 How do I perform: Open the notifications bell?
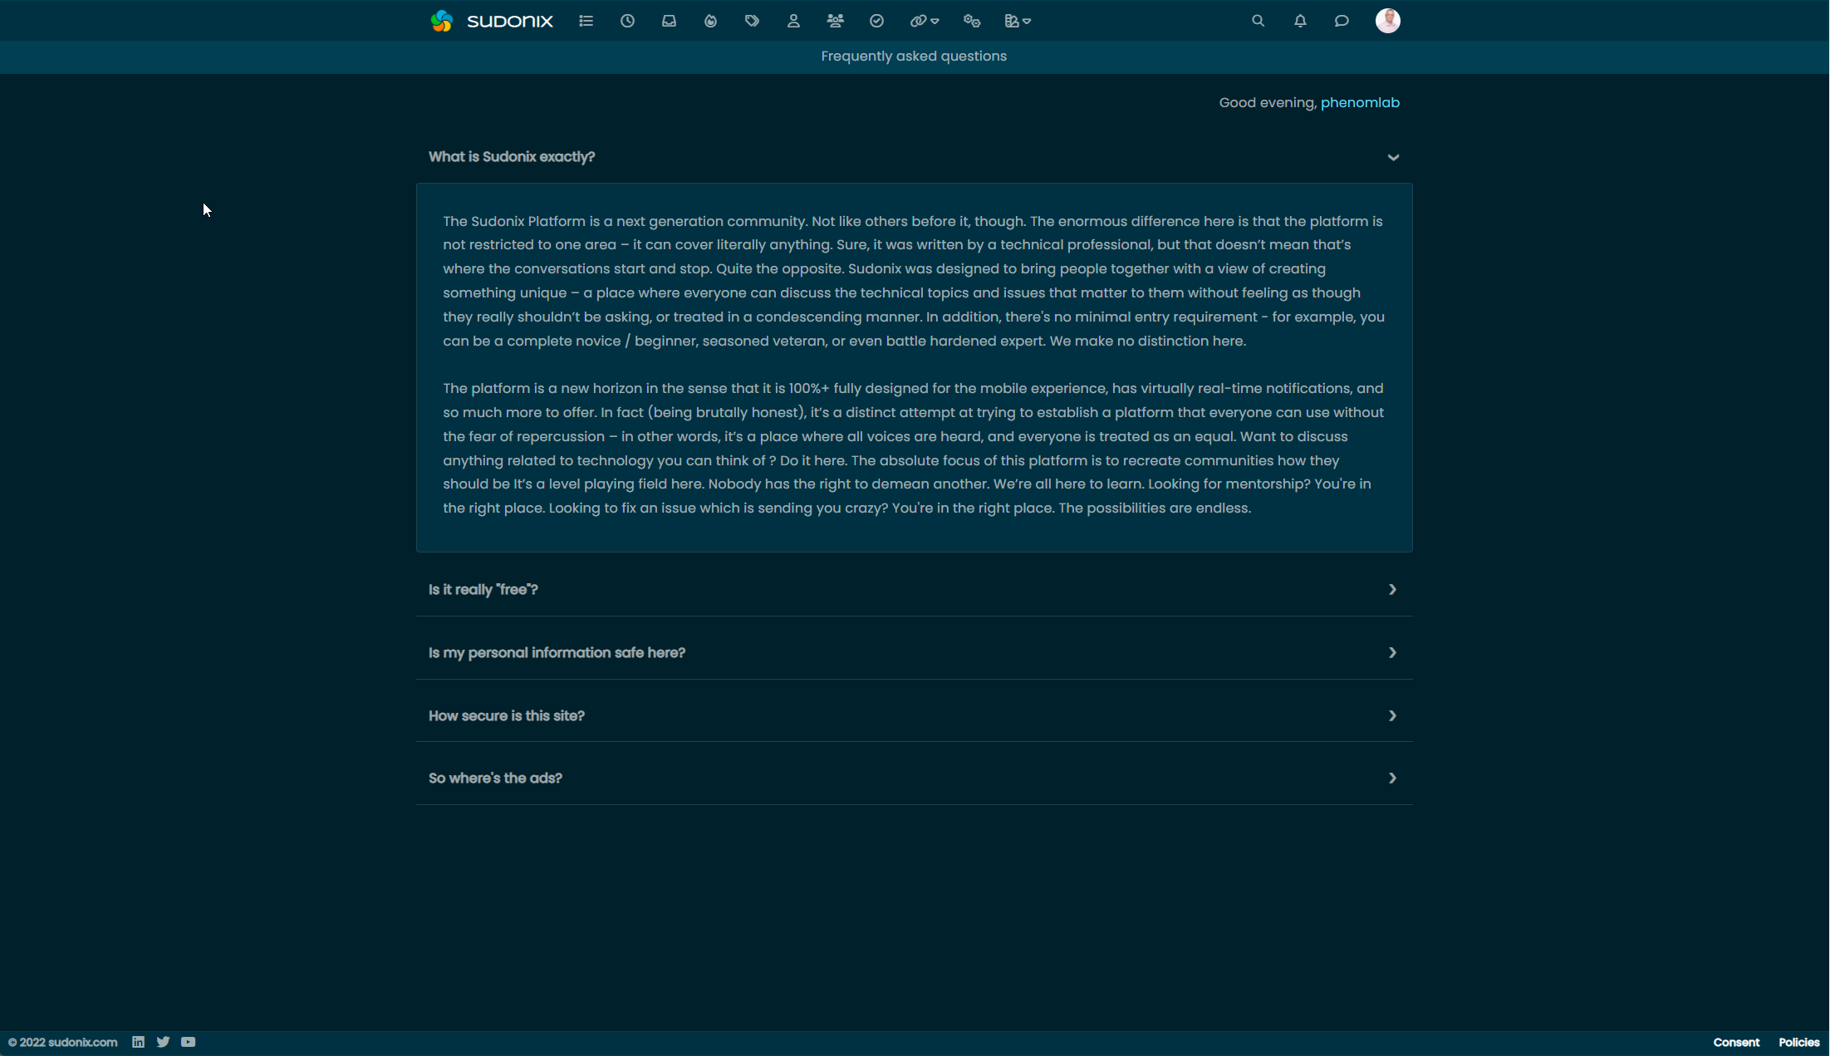pos(1300,21)
